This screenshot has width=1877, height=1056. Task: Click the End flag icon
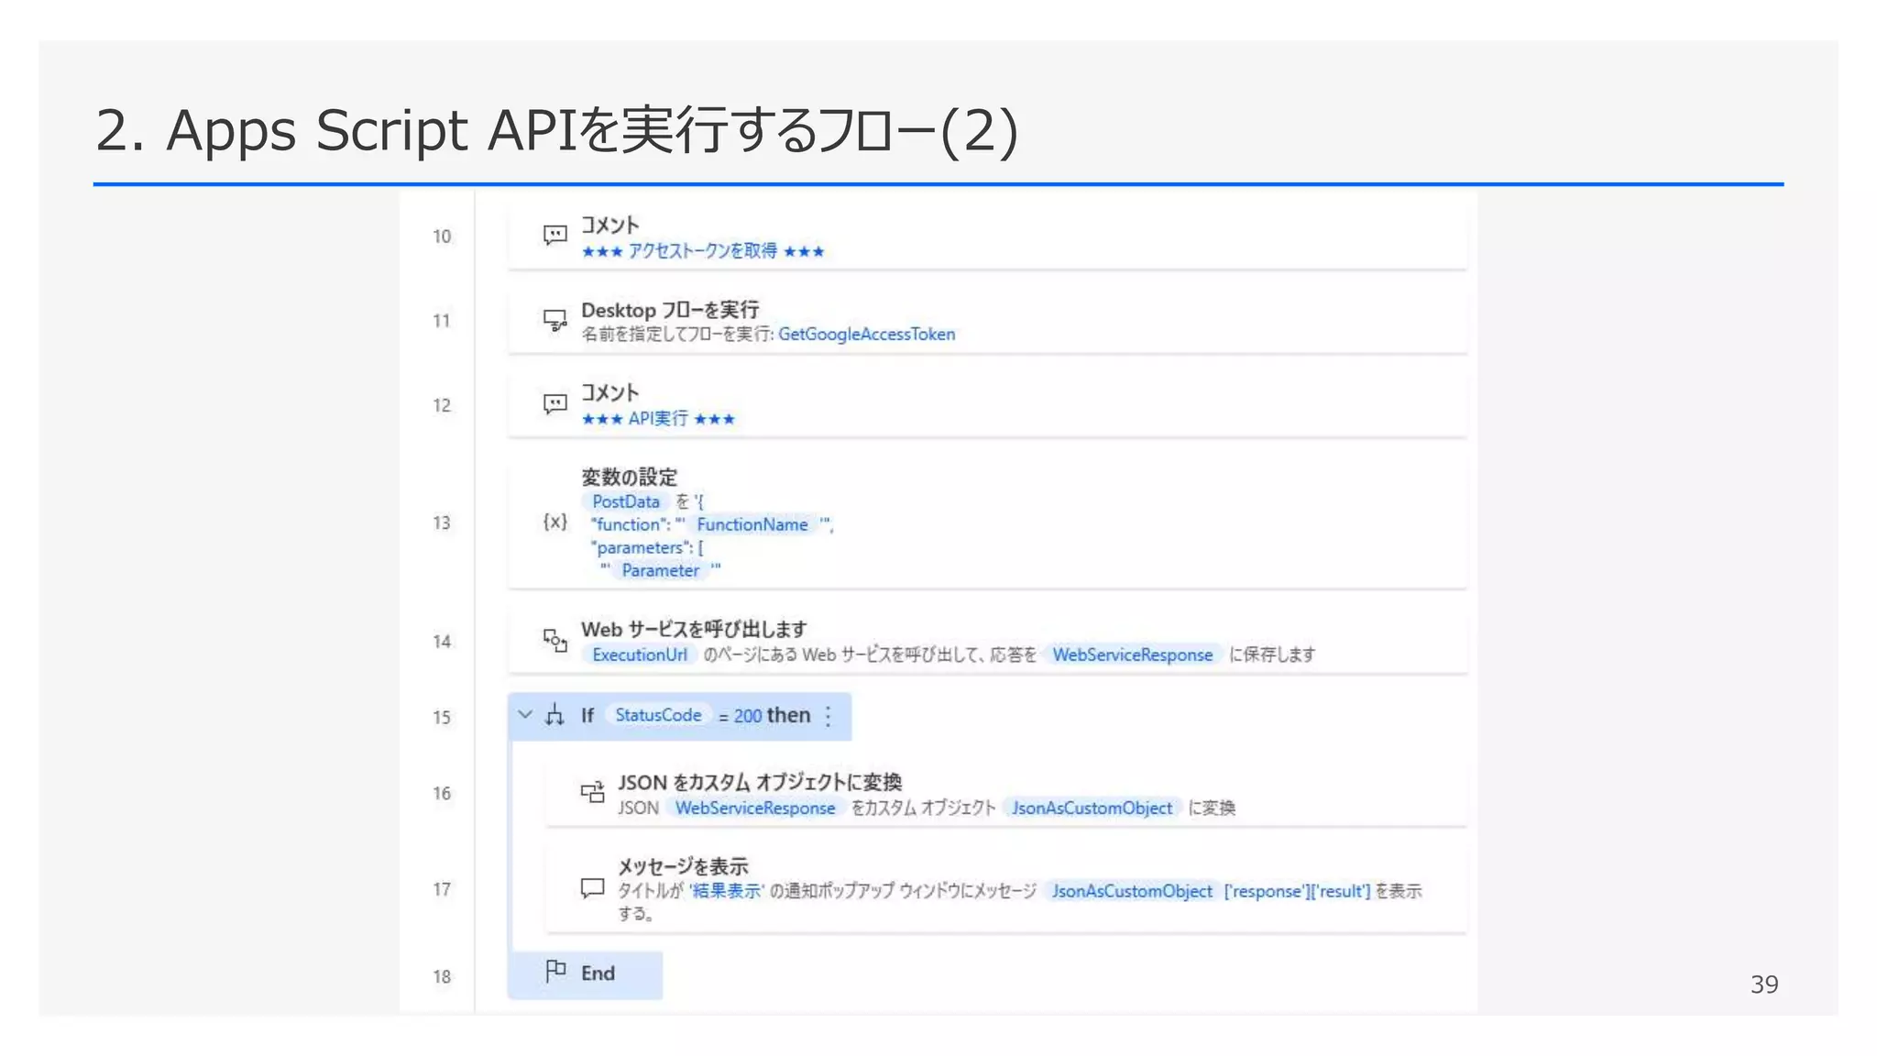point(555,972)
